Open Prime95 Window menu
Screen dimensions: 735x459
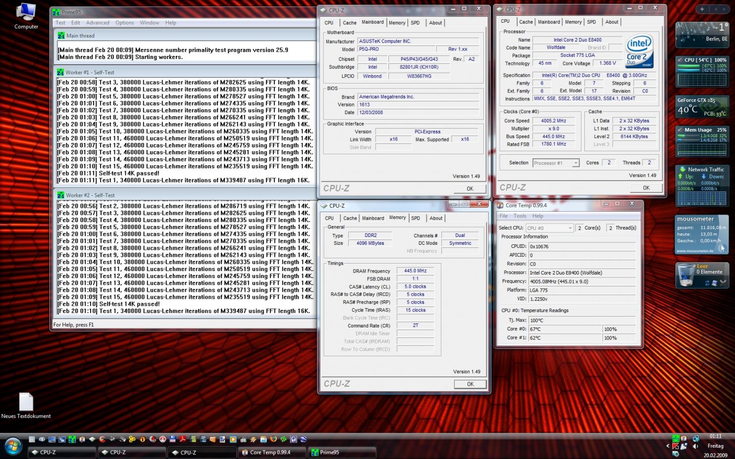tap(149, 23)
